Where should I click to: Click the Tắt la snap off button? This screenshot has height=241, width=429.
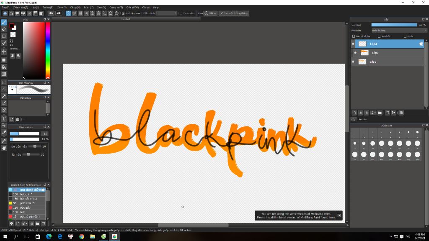point(211,13)
